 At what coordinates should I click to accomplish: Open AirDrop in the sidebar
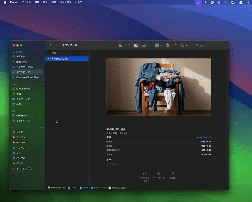tap(27, 56)
